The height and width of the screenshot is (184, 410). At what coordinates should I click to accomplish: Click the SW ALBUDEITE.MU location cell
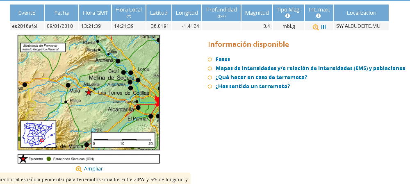coord(357,26)
